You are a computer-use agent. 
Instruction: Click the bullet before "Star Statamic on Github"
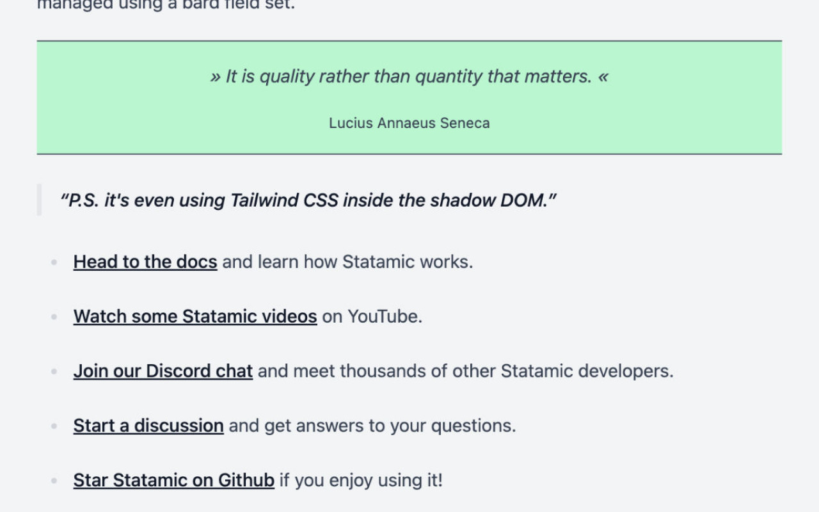click(54, 481)
